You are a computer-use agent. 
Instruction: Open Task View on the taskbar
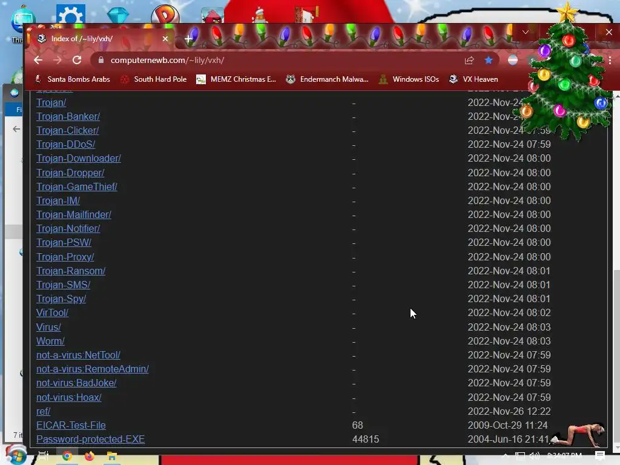coord(44,456)
